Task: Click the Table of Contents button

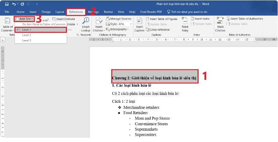Action: pos(7,25)
